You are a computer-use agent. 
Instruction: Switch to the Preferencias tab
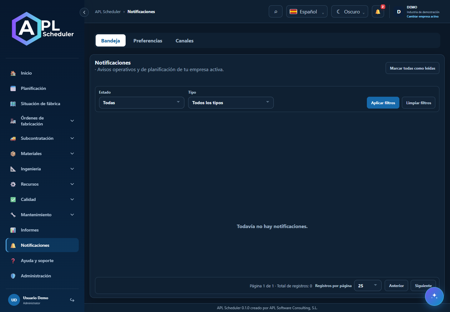point(148,41)
